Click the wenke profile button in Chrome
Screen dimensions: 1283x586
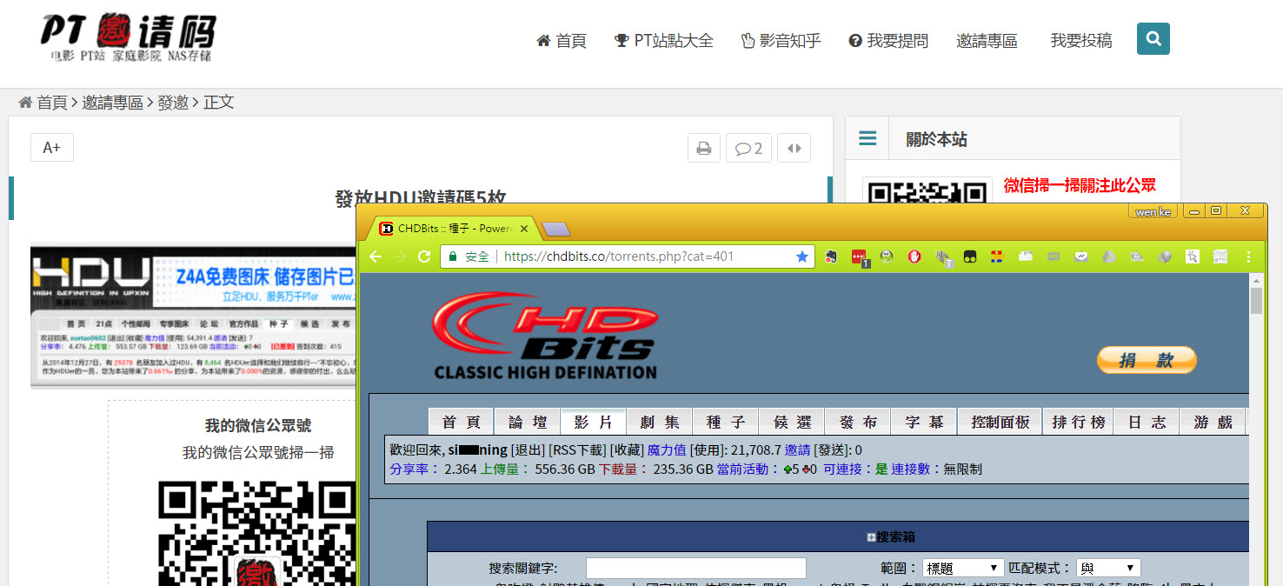1153,211
